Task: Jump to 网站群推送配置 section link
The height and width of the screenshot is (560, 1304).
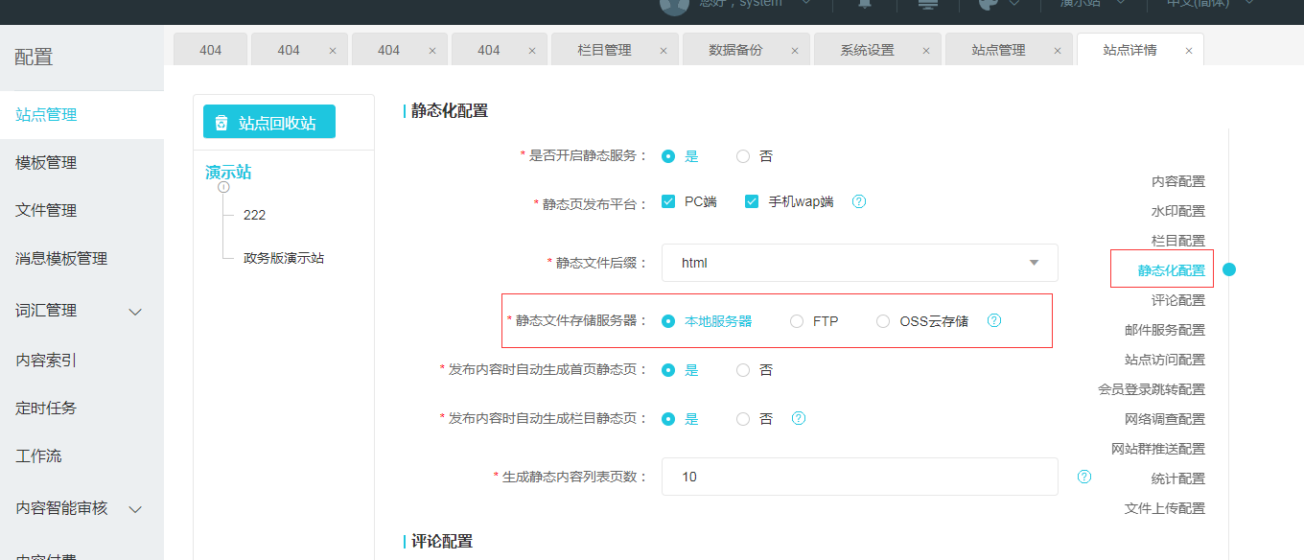Action: coord(1158,449)
